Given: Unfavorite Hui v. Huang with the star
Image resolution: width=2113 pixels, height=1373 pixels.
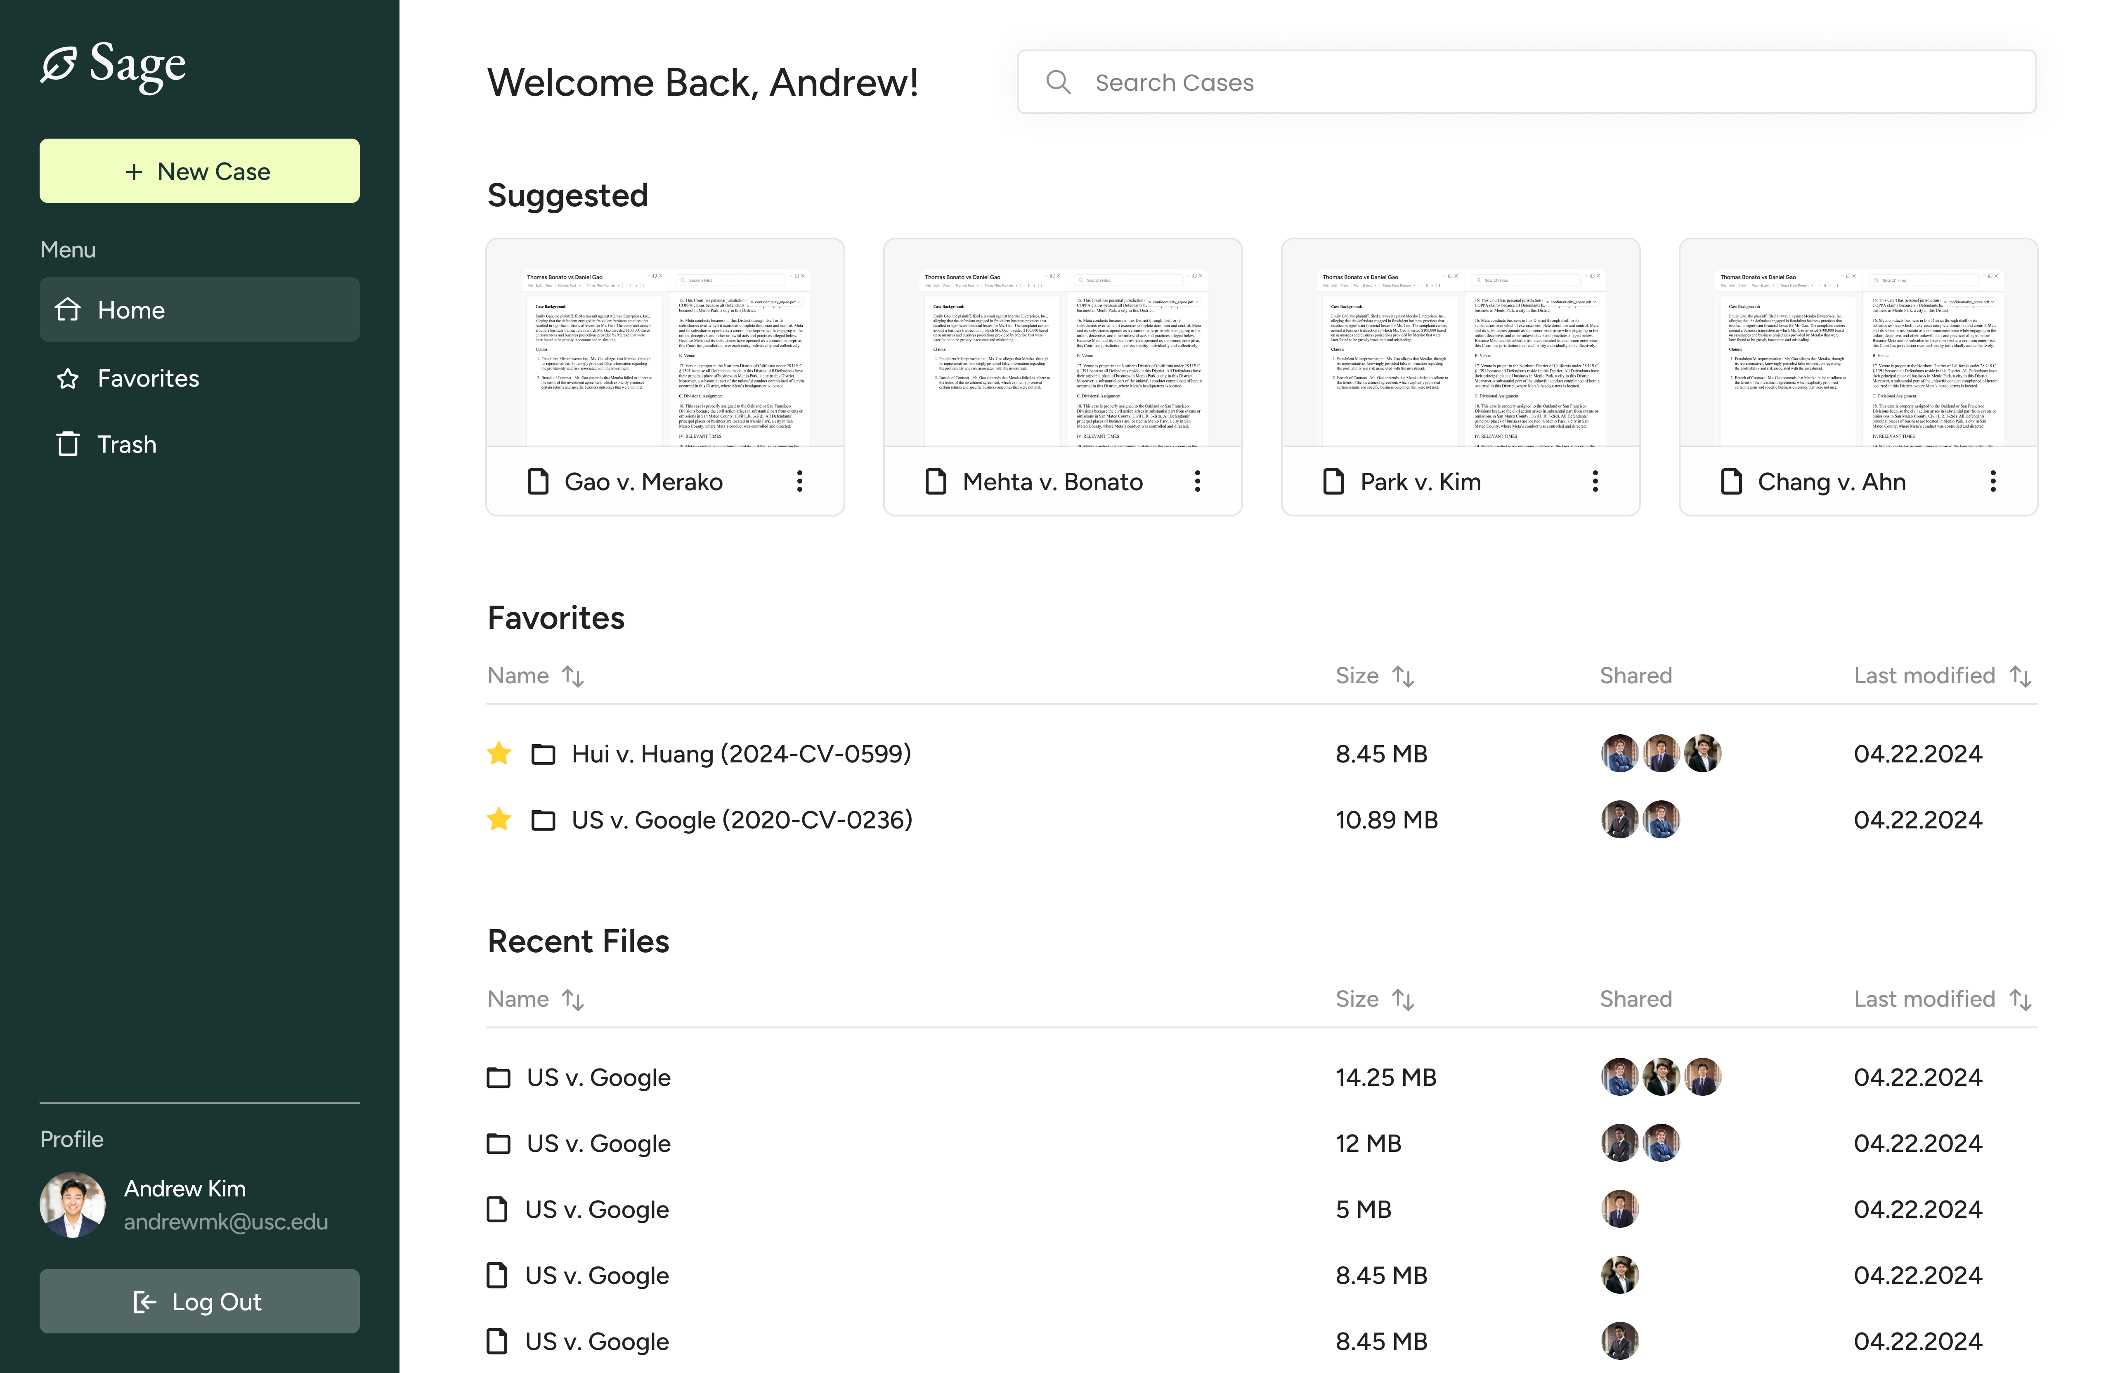Looking at the screenshot, I should click(499, 753).
